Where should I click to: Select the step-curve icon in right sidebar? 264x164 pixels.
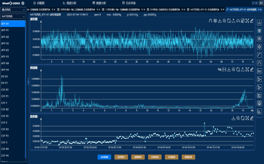(x=259, y=55)
